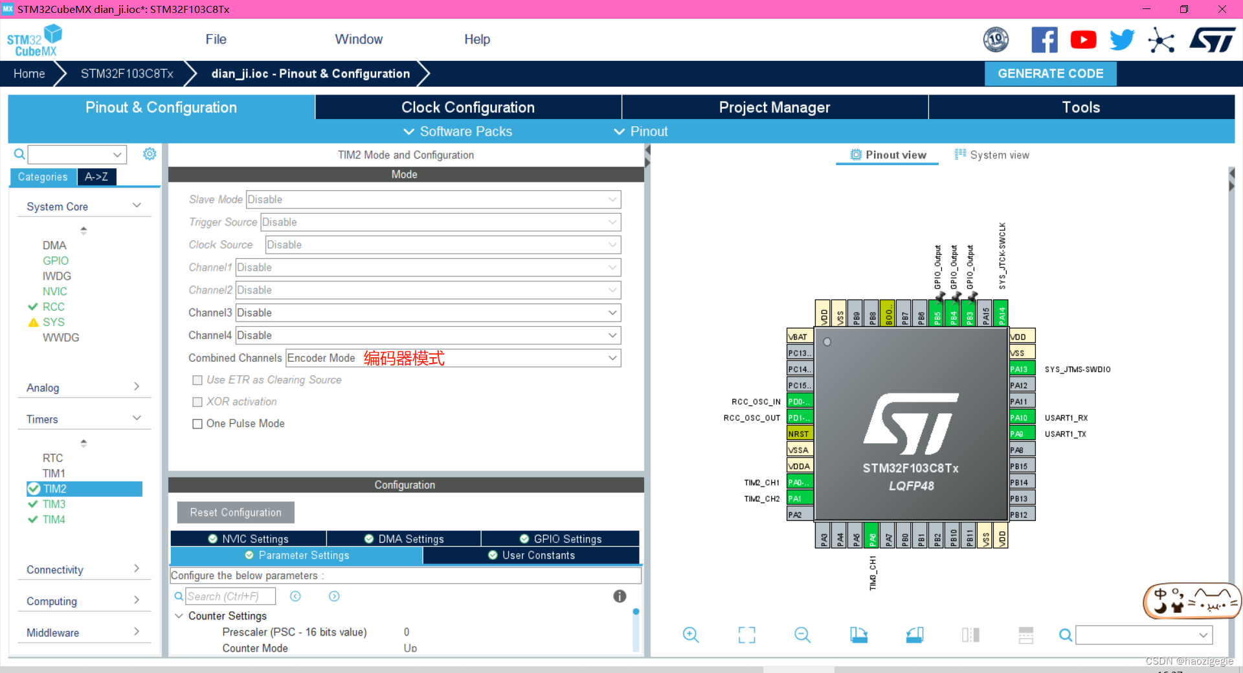Click GENERATE CODE button
Screen dimensions: 1243x673
point(1050,74)
